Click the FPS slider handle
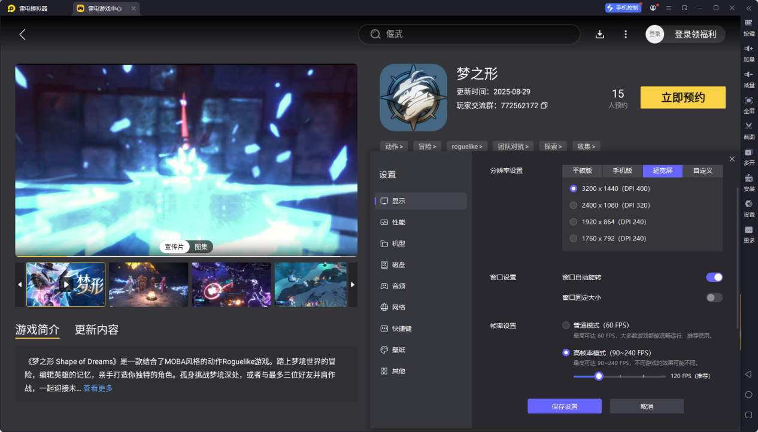 599,376
